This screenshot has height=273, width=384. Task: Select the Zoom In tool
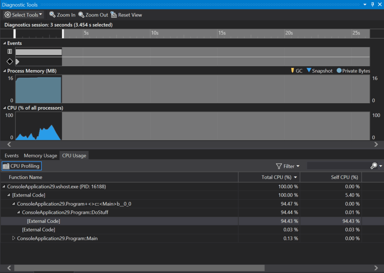point(62,14)
